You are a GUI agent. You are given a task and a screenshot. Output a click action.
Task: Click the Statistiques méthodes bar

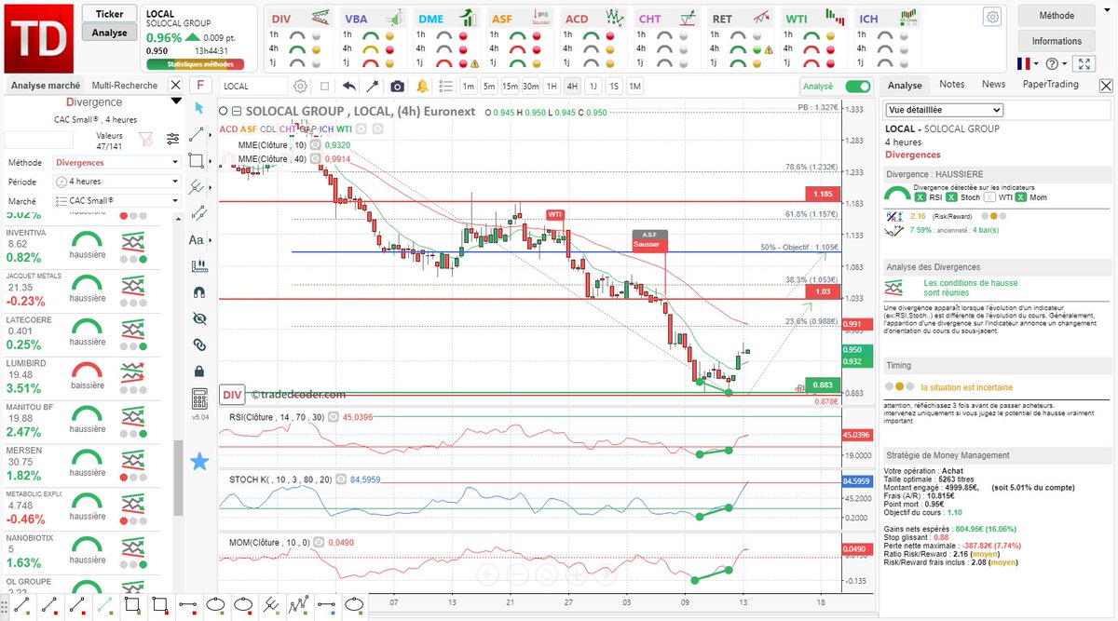pos(196,64)
